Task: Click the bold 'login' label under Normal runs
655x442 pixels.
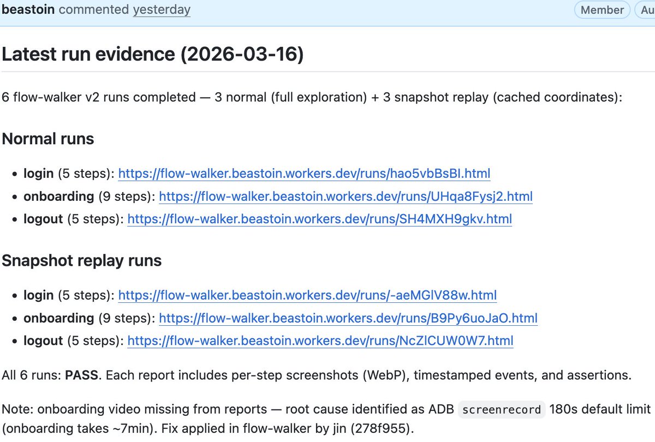Action: tap(38, 174)
